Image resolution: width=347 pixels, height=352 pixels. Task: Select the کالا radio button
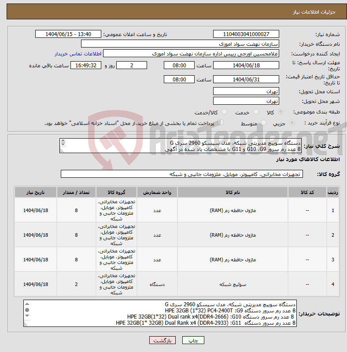281,112
